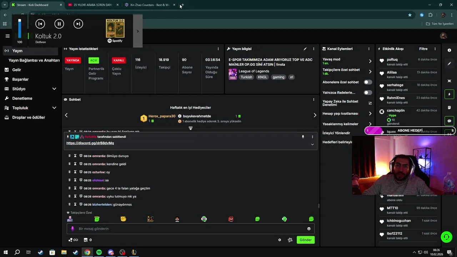Toggle activity feed lightning icon in right rail

click(449, 94)
